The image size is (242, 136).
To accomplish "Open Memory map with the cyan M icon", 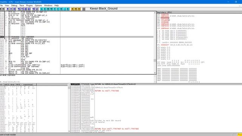I will coord(48,9).
